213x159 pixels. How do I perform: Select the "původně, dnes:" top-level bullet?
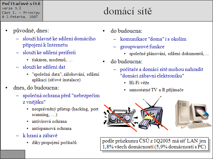(x=31, y=31)
